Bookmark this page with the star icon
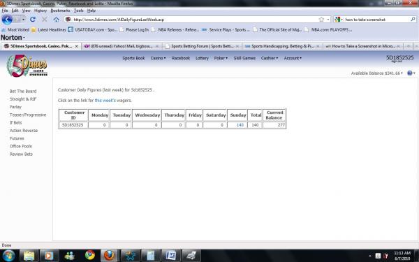The width and height of the screenshot is (419, 262). click(321, 20)
